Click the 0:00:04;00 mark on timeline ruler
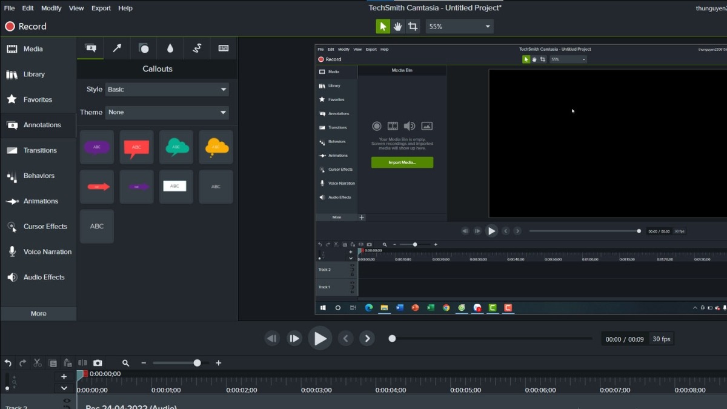The image size is (727, 409). [x=391, y=390]
